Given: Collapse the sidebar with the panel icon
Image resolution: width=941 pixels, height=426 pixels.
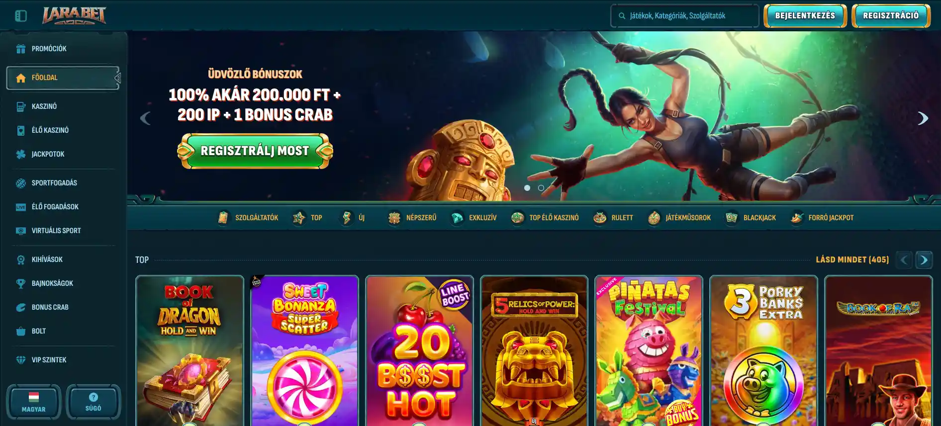Looking at the screenshot, I should coord(21,16).
